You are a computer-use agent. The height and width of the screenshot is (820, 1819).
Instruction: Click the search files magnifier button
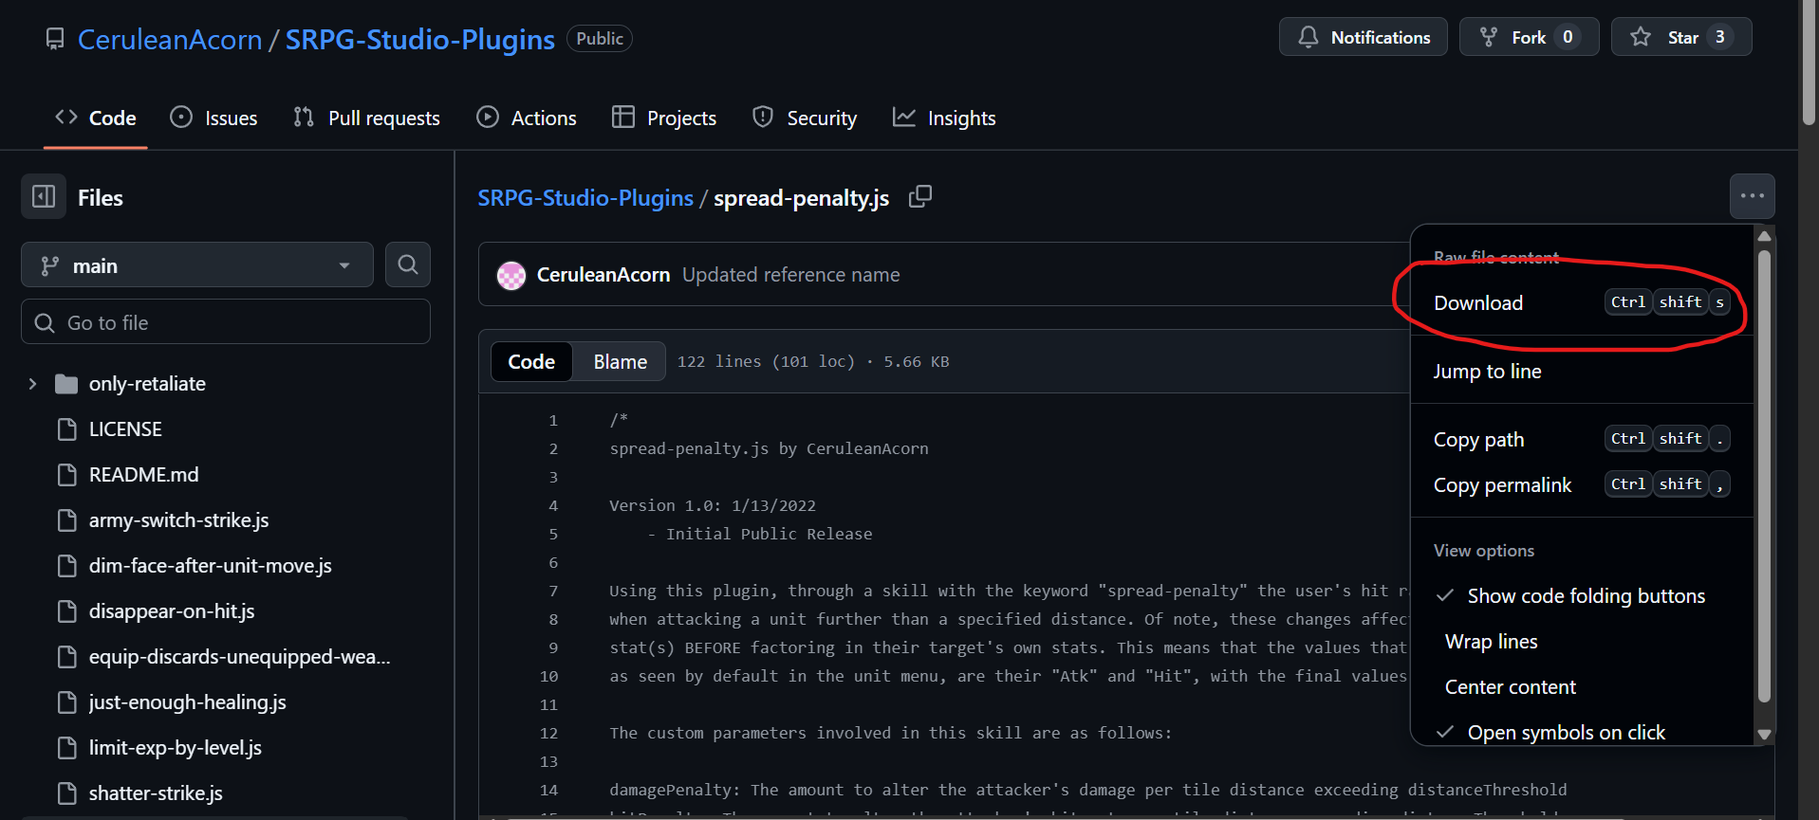point(408,265)
